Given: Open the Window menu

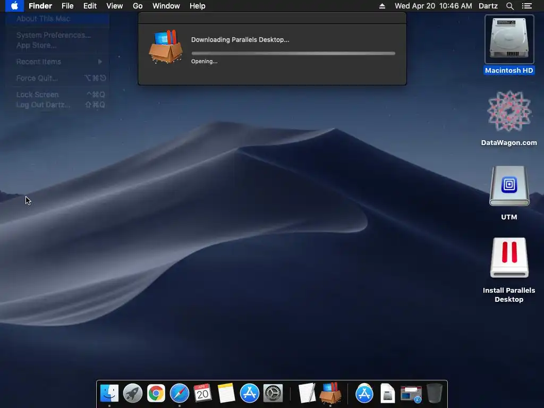Looking at the screenshot, I should pos(166,6).
